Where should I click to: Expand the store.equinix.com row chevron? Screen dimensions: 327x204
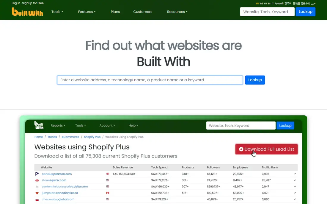pyautogui.click(x=295, y=180)
